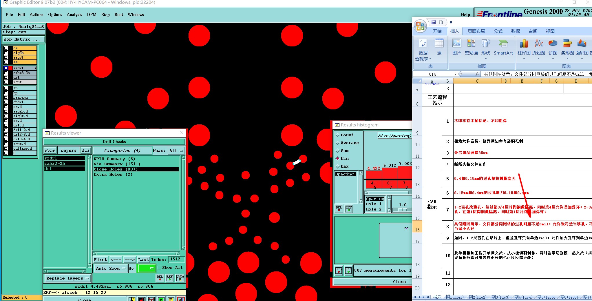
Task: Open clip art (剪贴画) in Excel
Action: click(471, 47)
